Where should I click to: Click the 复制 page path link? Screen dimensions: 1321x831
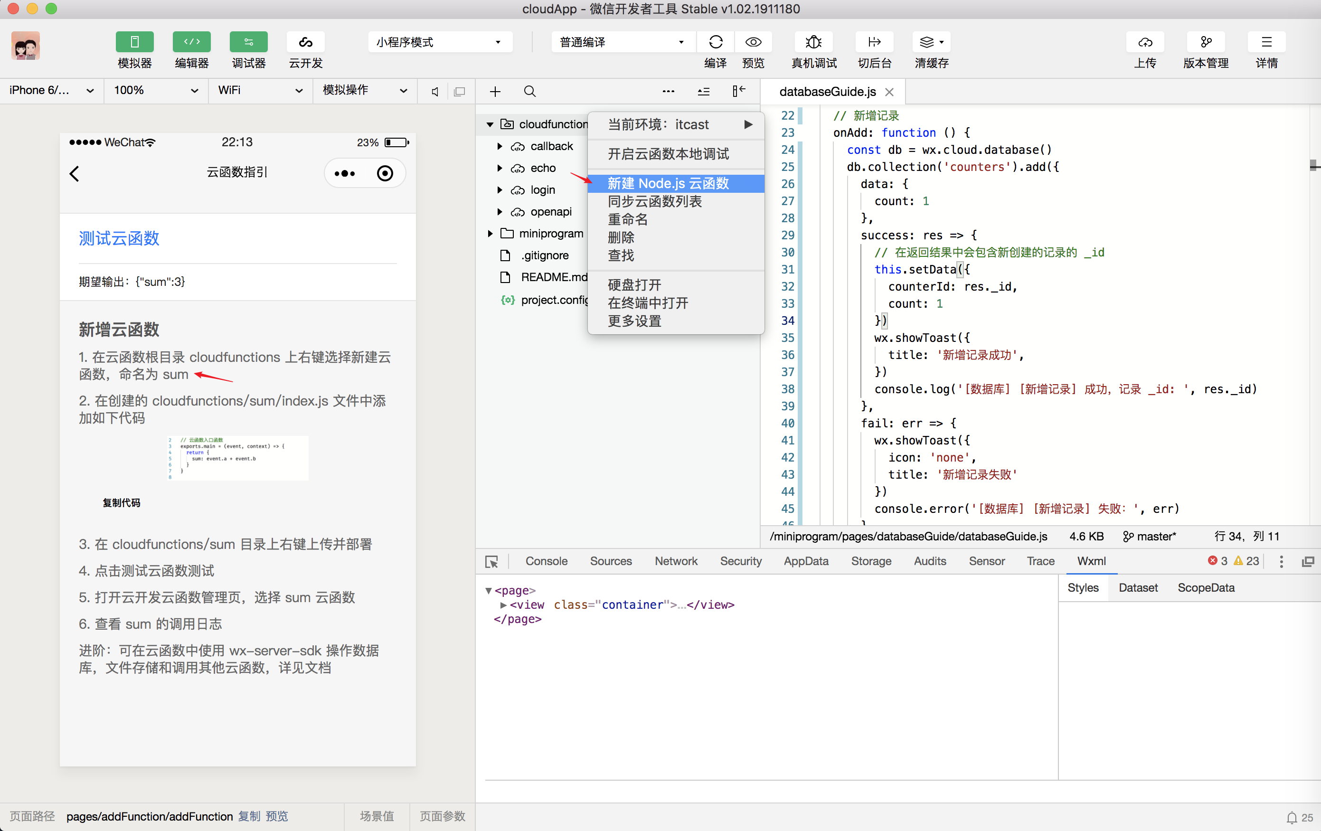[x=250, y=816]
